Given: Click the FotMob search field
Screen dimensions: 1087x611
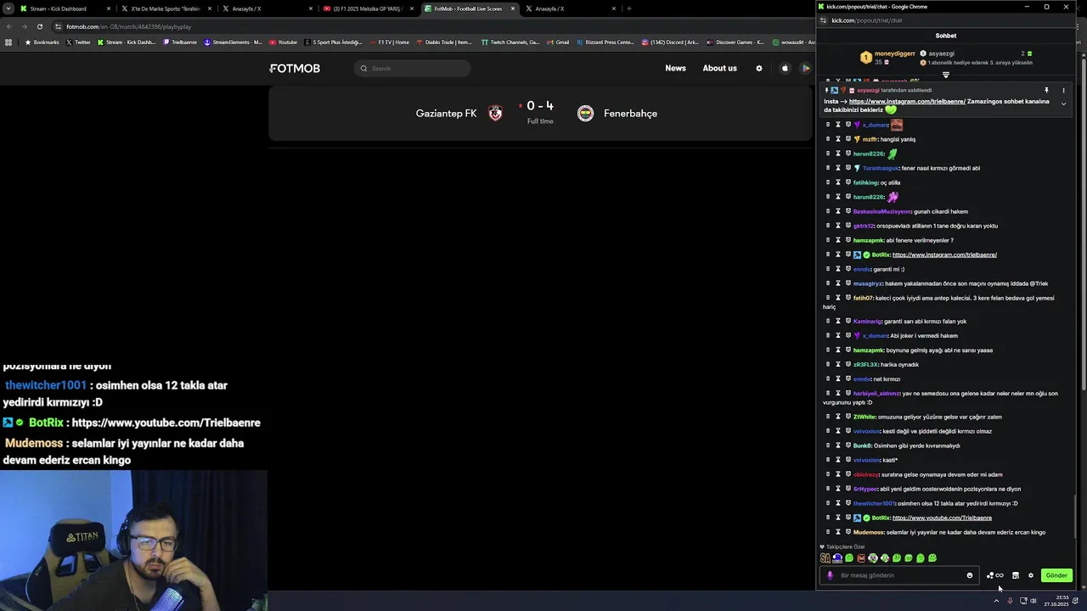Looking at the screenshot, I should point(413,69).
